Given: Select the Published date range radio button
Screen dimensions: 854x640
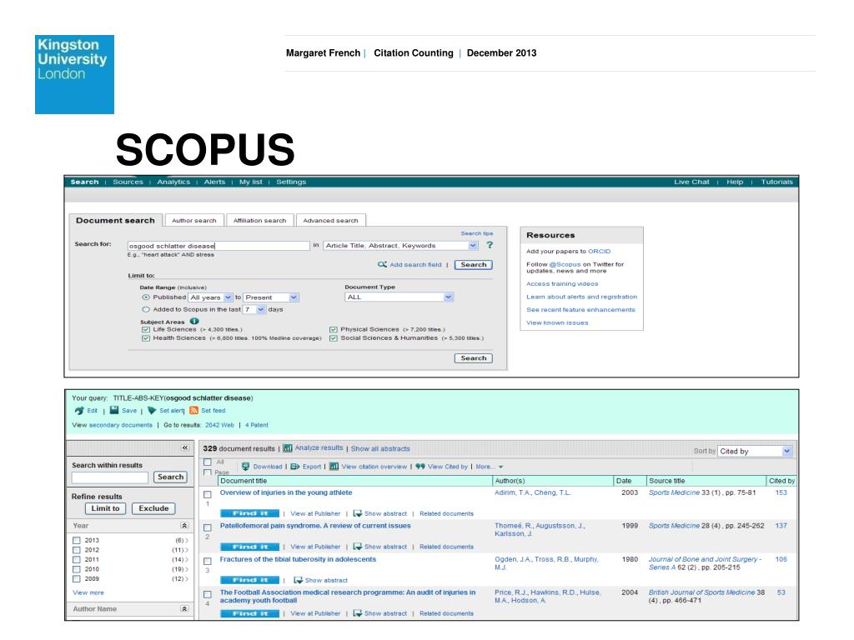Looking at the screenshot, I should tap(146, 297).
